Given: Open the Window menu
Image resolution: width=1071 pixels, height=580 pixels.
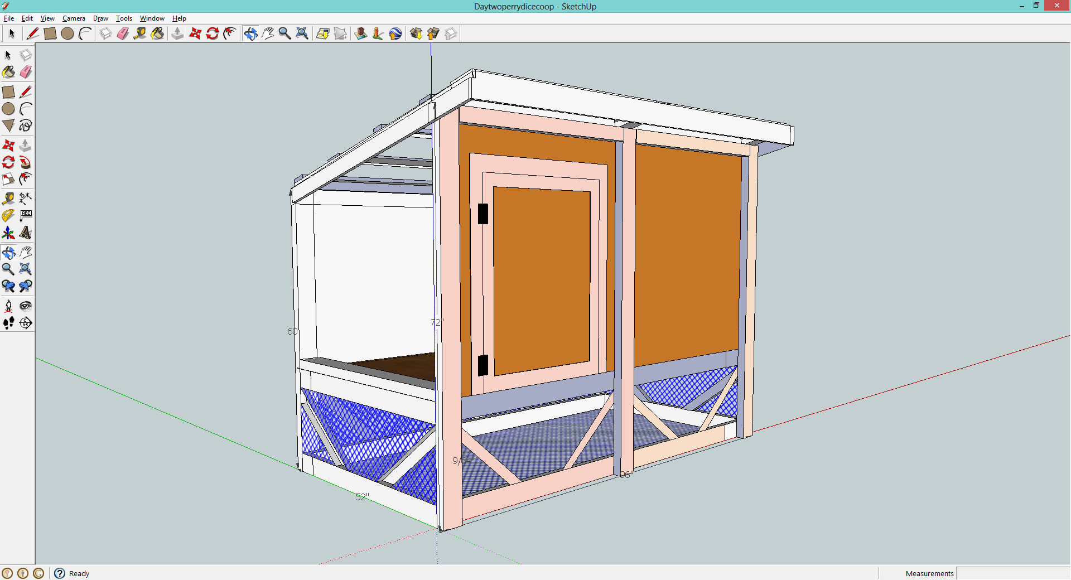Looking at the screenshot, I should (152, 18).
